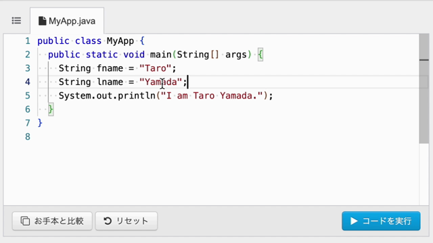
Task: Click the highlighted opening brace on line 2
Action: tap(260, 55)
